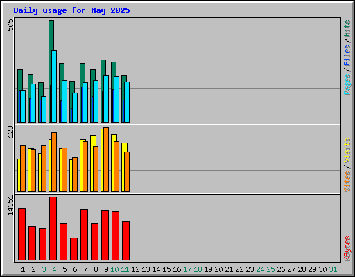Select the cyan Pages bar for day 11
The width and height of the screenshot is (355, 277).
pos(127,102)
